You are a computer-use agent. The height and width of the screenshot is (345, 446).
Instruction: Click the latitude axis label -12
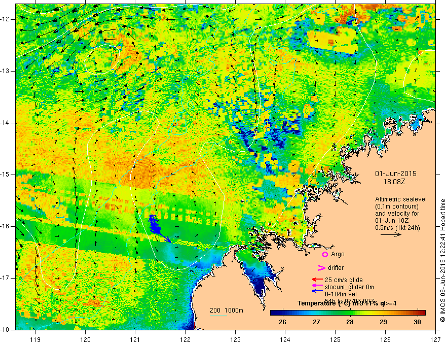click(x=6, y=19)
